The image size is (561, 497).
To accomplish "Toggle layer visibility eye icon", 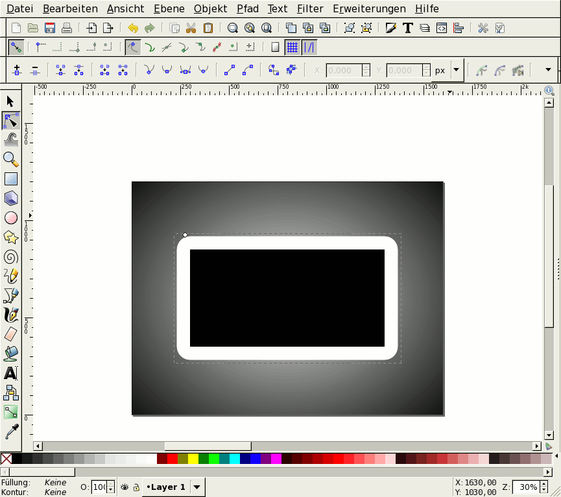I will click(x=125, y=487).
